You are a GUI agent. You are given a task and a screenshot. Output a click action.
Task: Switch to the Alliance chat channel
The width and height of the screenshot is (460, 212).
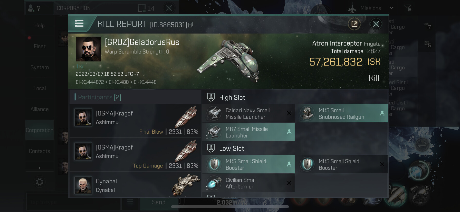[40, 109]
